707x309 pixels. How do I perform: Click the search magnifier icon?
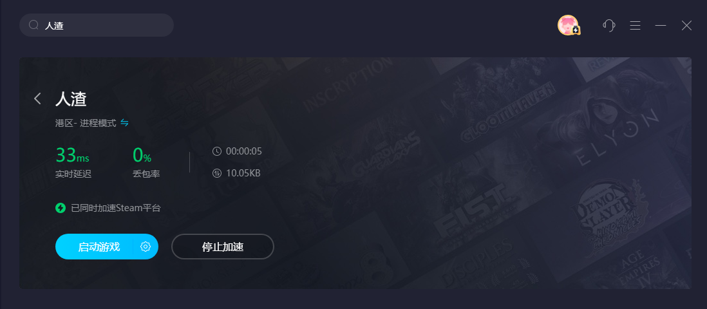tap(34, 25)
